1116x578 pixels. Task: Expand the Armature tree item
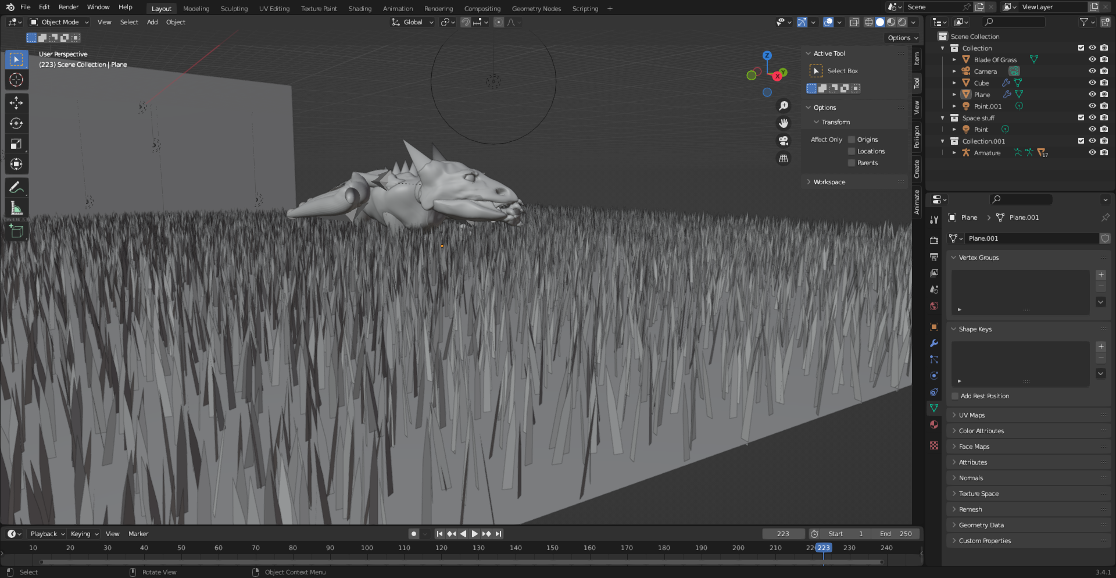954,153
